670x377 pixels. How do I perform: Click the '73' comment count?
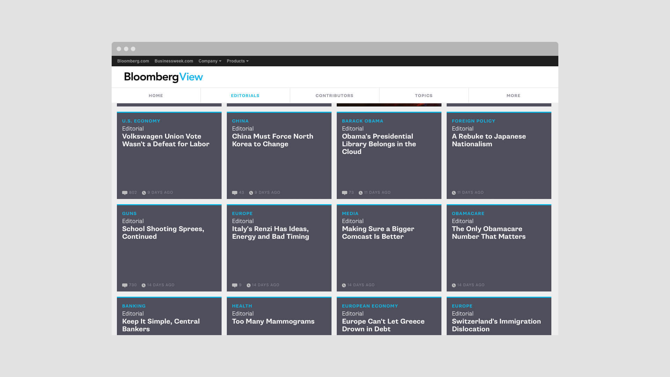tap(351, 193)
